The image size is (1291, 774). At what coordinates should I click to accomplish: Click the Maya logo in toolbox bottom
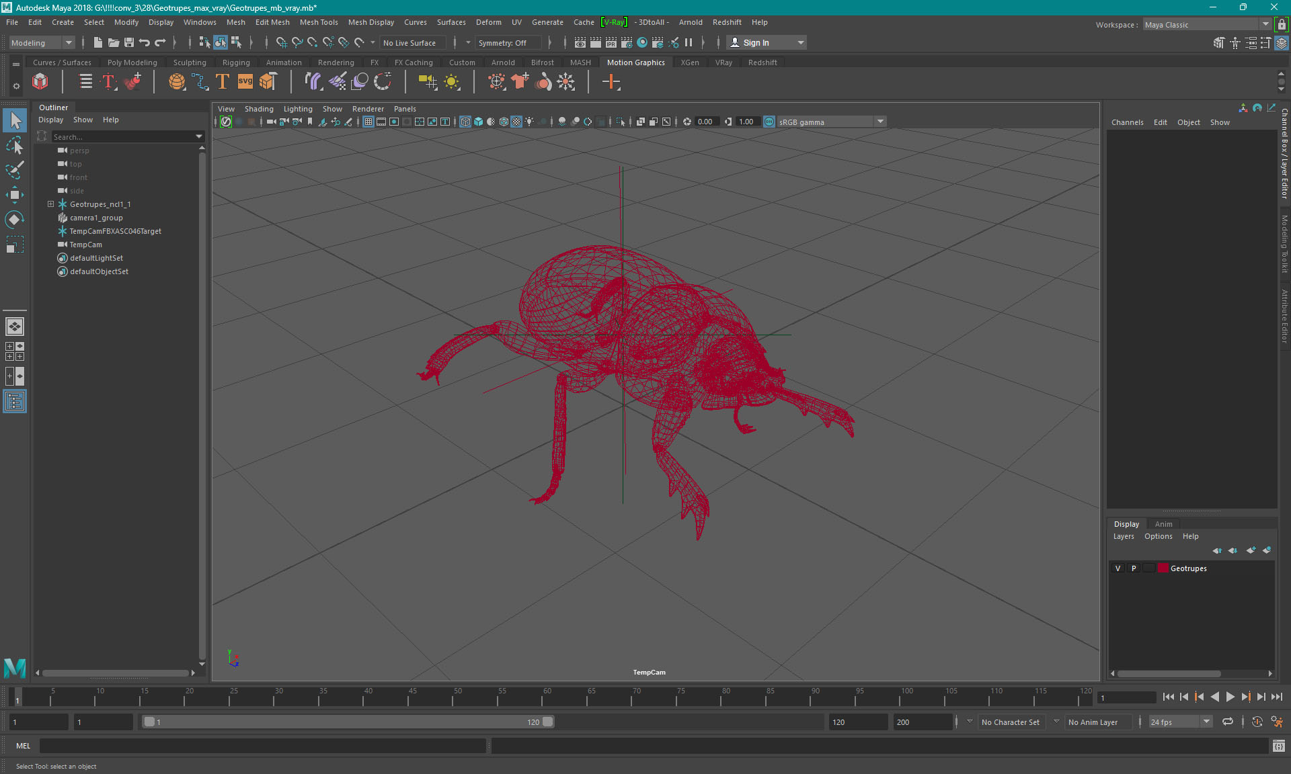[15, 668]
